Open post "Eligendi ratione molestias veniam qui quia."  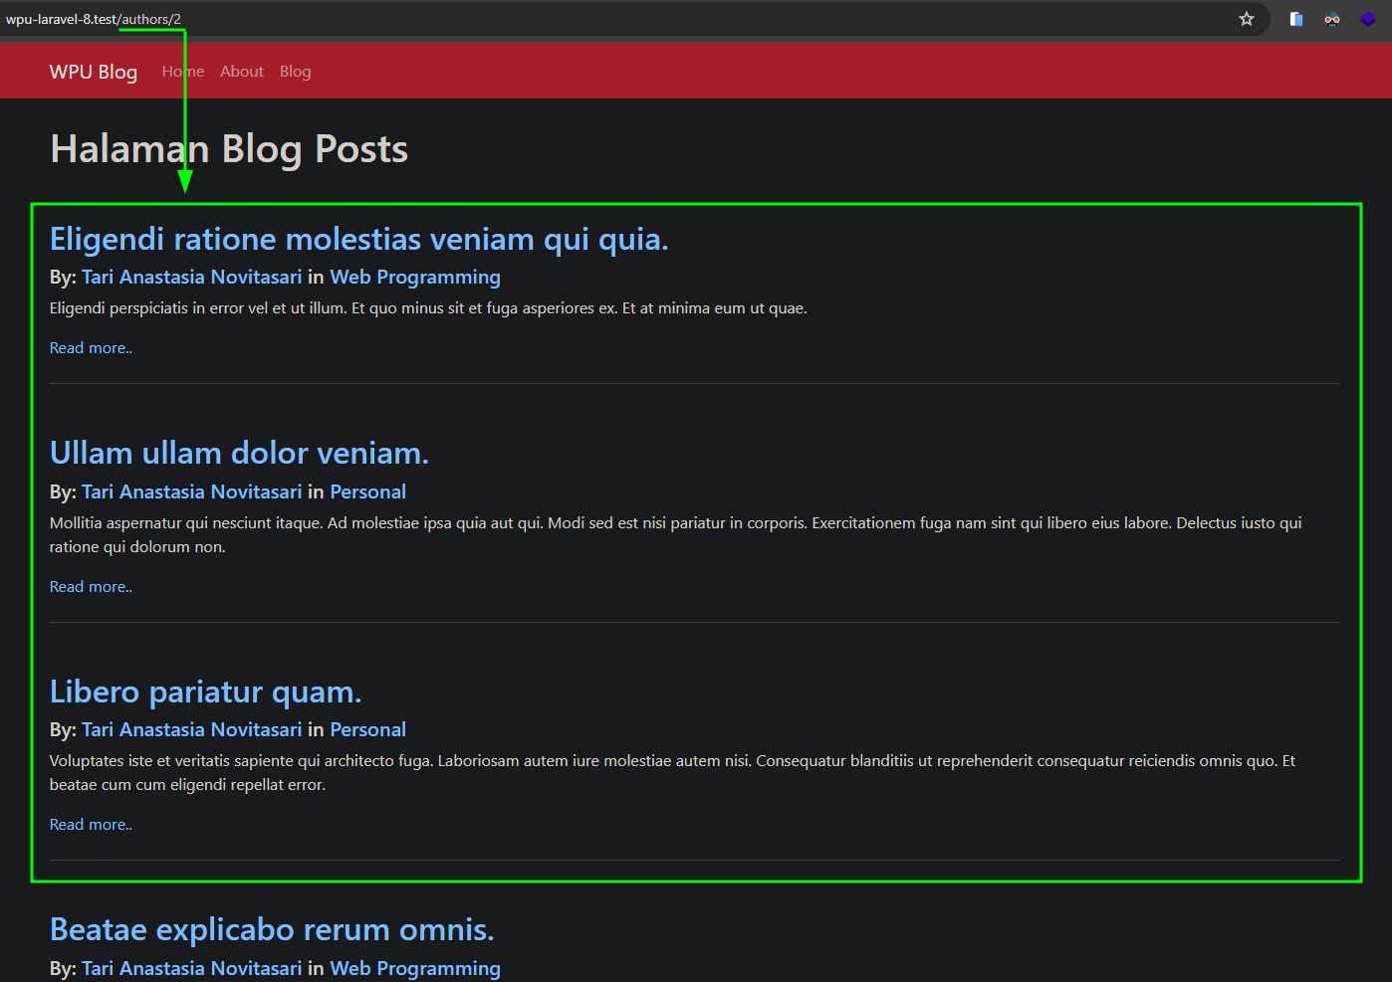point(358,240)
